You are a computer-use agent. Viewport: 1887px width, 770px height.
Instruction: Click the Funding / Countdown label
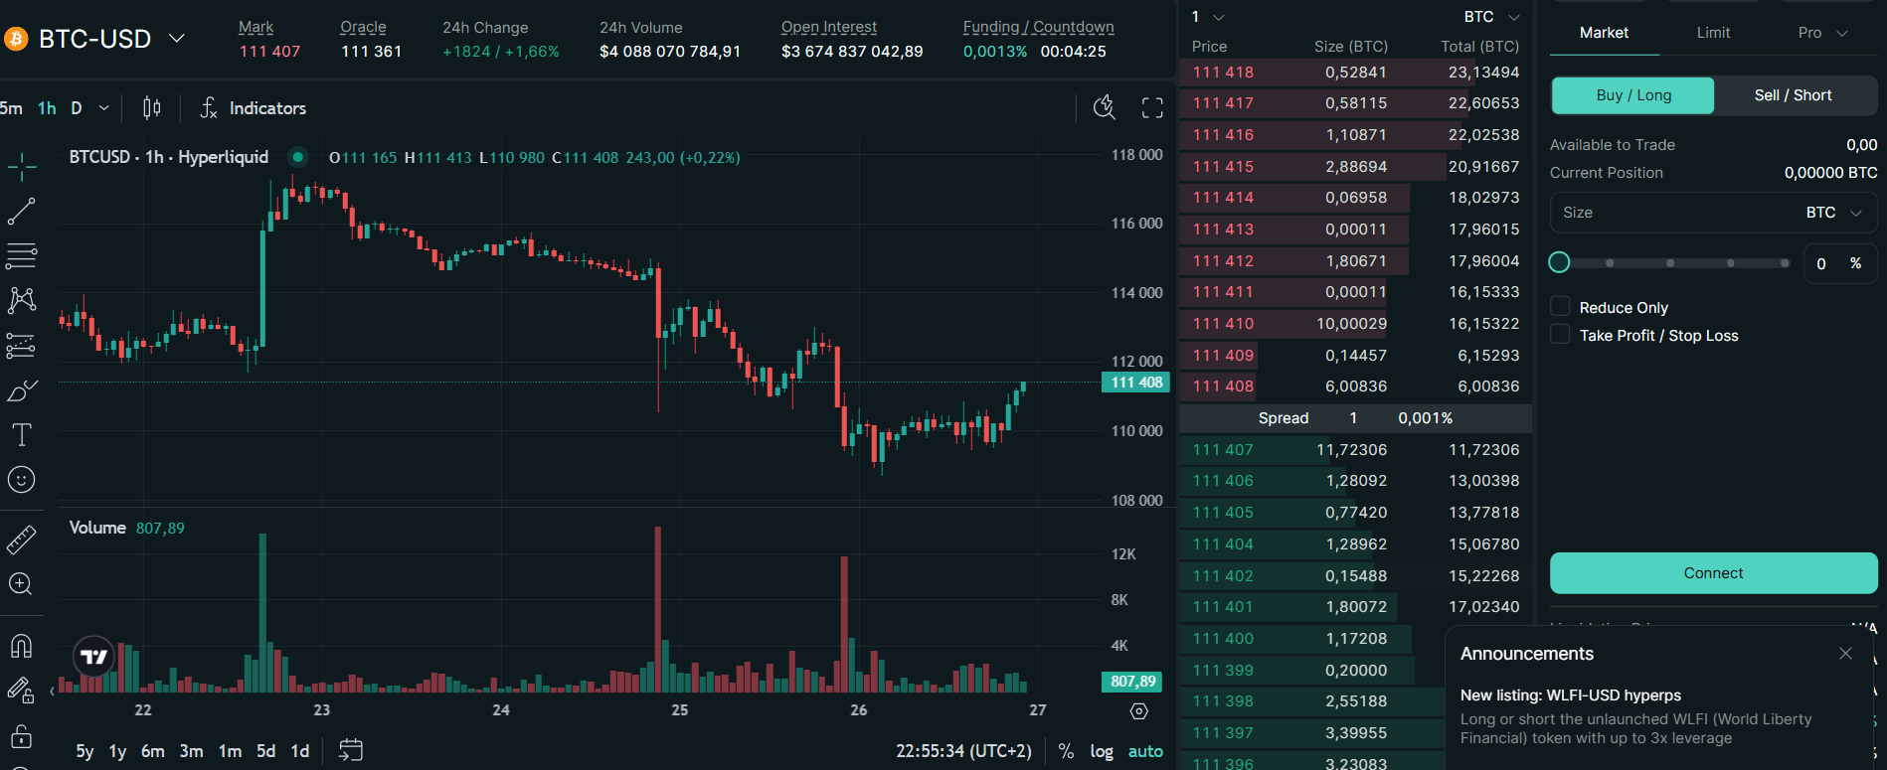[1038, 28]
